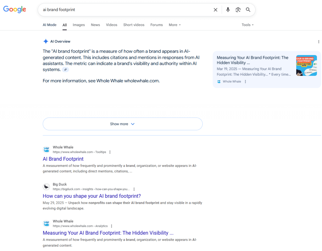This screenshot has width=322, height=251.
Task: Switch to AI Mode tab
Action: 50,25
